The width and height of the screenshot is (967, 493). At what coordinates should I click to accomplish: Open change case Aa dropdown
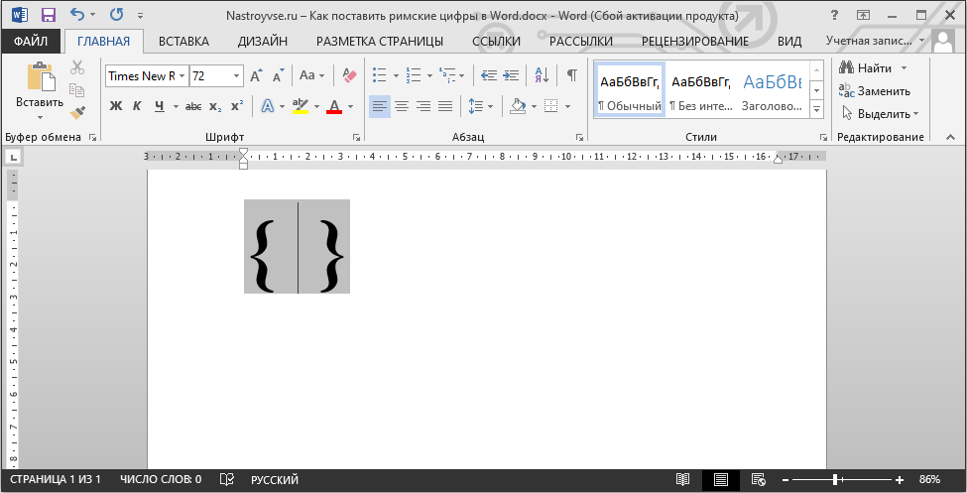tap(311, 75)
